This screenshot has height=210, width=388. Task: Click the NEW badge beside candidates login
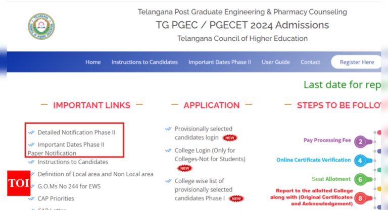[230, 138]
